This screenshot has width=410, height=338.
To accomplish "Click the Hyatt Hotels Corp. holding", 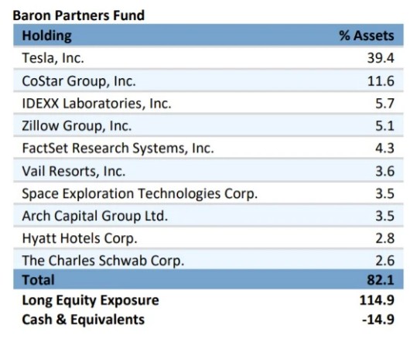I will coord(80,238).
